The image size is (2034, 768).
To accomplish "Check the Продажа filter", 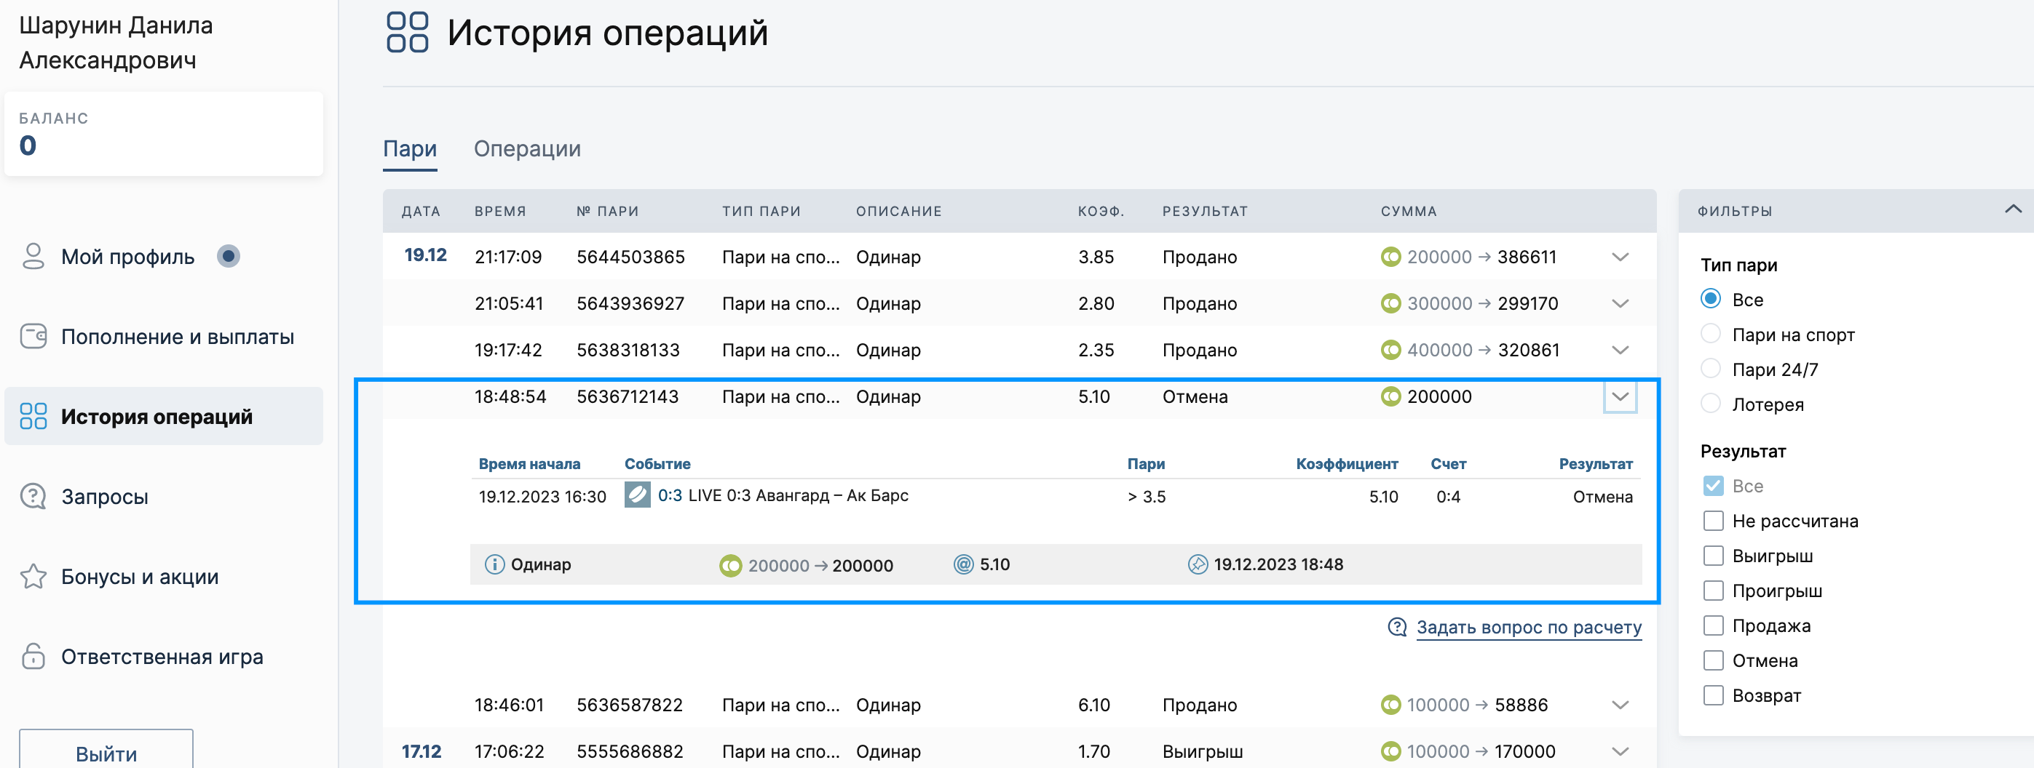I will [1713, 625].
